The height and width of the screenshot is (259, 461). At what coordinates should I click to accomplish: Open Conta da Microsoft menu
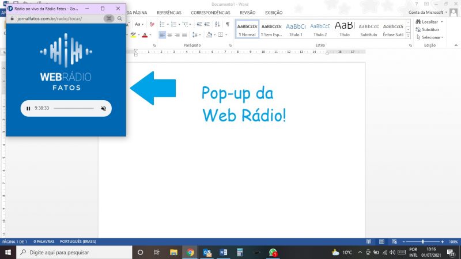(428, 12)
